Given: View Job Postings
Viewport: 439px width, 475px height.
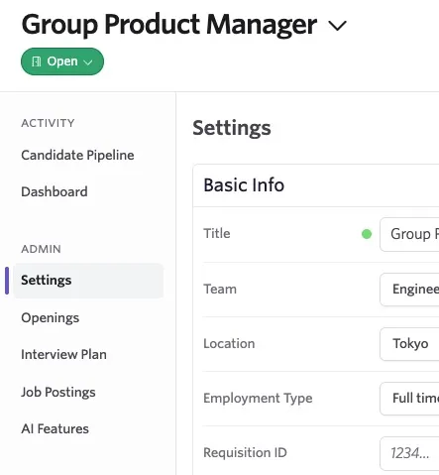Looking at the screenshot, I should [58, 392].
